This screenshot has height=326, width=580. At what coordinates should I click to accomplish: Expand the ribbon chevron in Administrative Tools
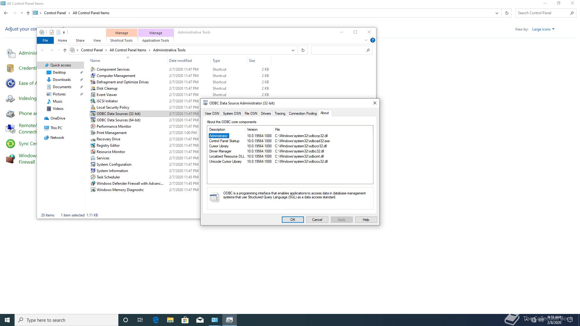click(x=366, y=40)
